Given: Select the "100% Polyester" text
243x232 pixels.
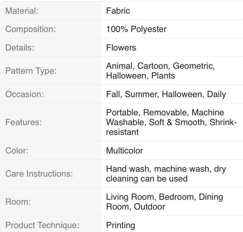Looking at the screenshot, I should (x=136, y=29).
